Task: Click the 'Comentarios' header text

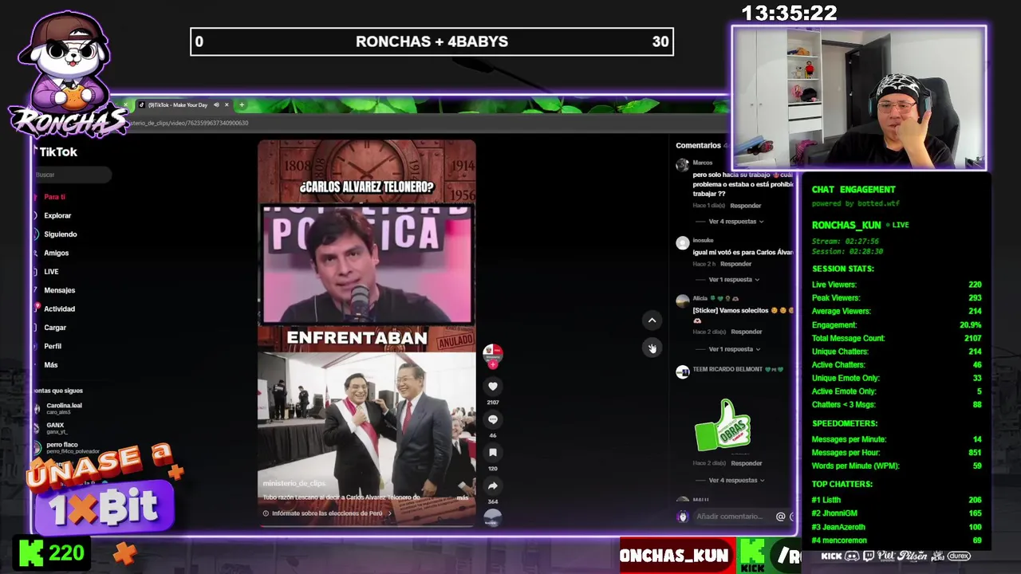Action: pyautogui.click(x=698, y=145)
